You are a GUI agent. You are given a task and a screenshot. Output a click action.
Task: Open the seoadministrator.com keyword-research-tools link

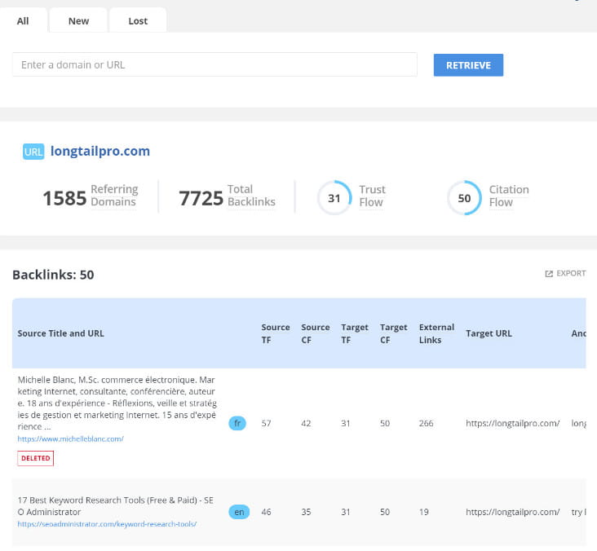[107, 524]
